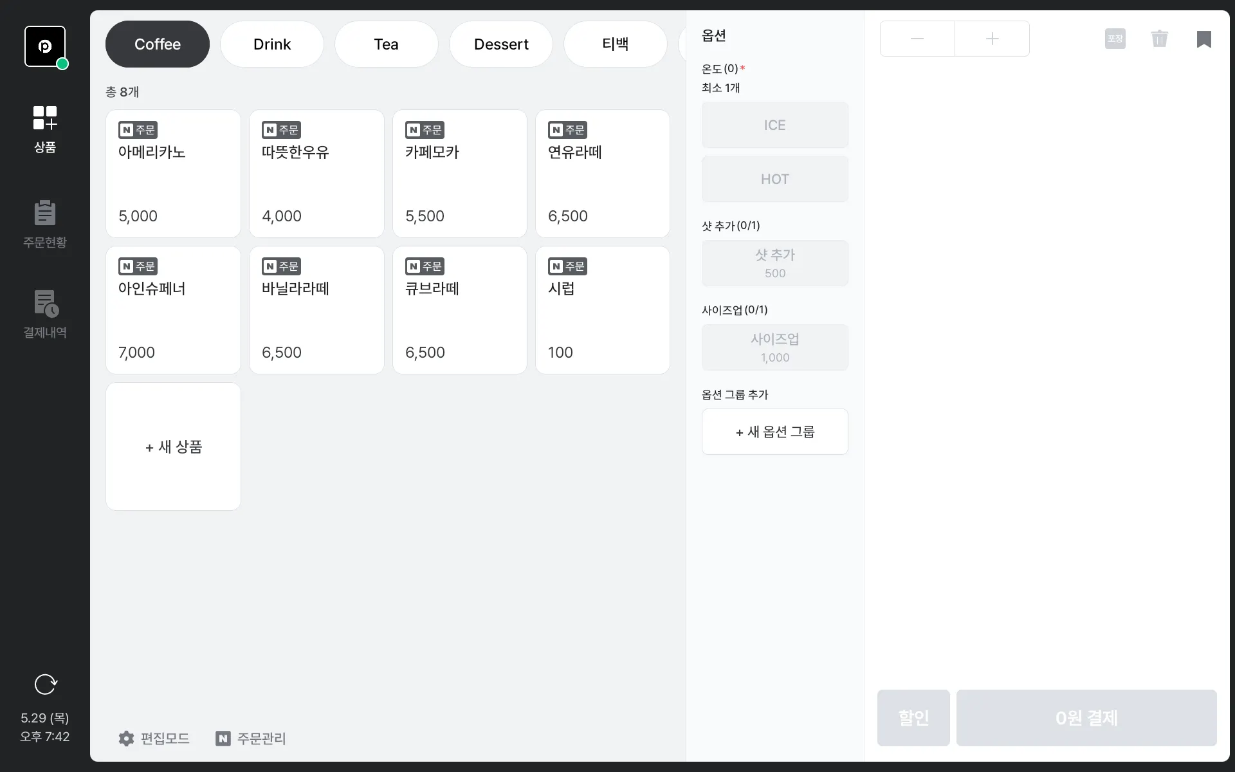This screenshot has width=1235, height=772.
Task: Click the refresh sync icon in sidebar
Action: click(45, 684)
